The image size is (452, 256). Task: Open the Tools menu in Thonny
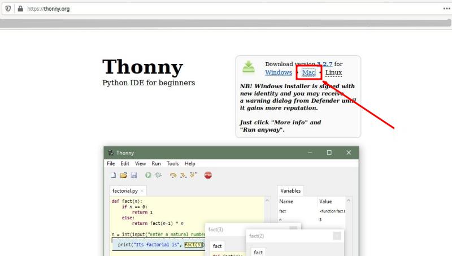click(x=172, y=163)
